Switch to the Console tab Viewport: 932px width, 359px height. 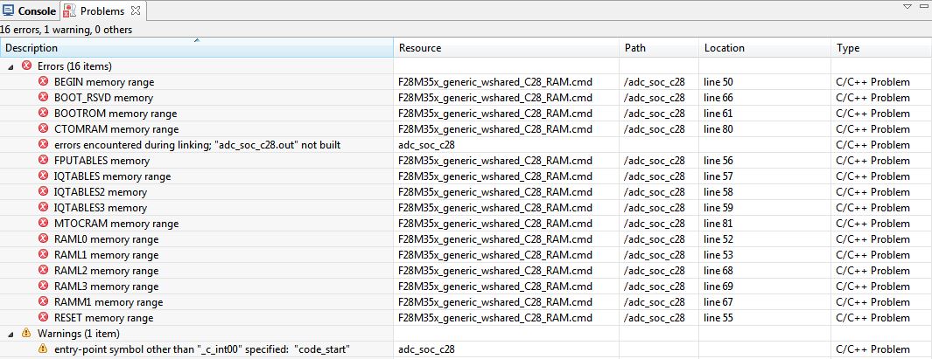click(x=30, y=10)
